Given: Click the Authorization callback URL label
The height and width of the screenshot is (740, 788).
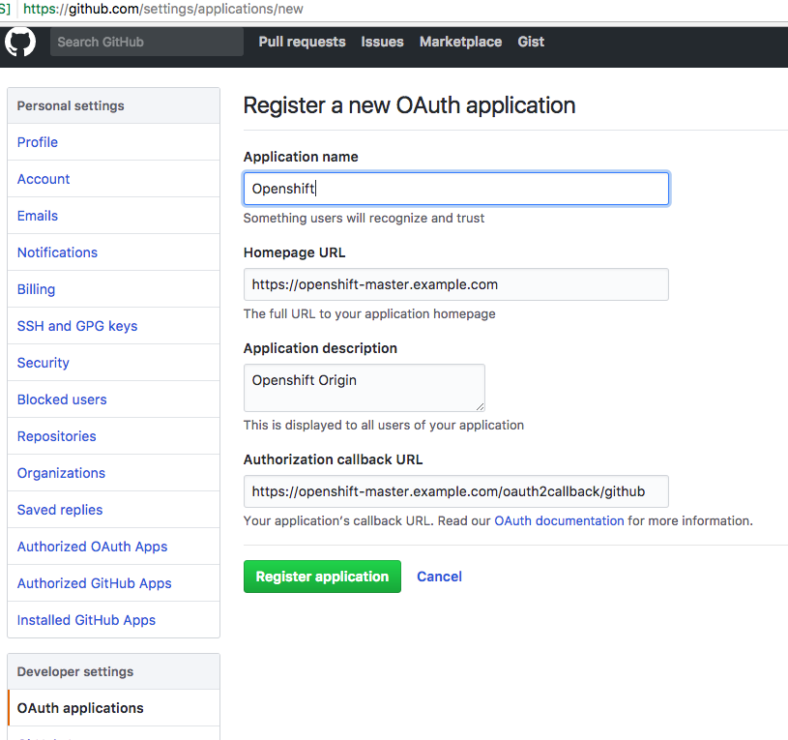Looking at the screenshot, I should [x=334, y=459].
